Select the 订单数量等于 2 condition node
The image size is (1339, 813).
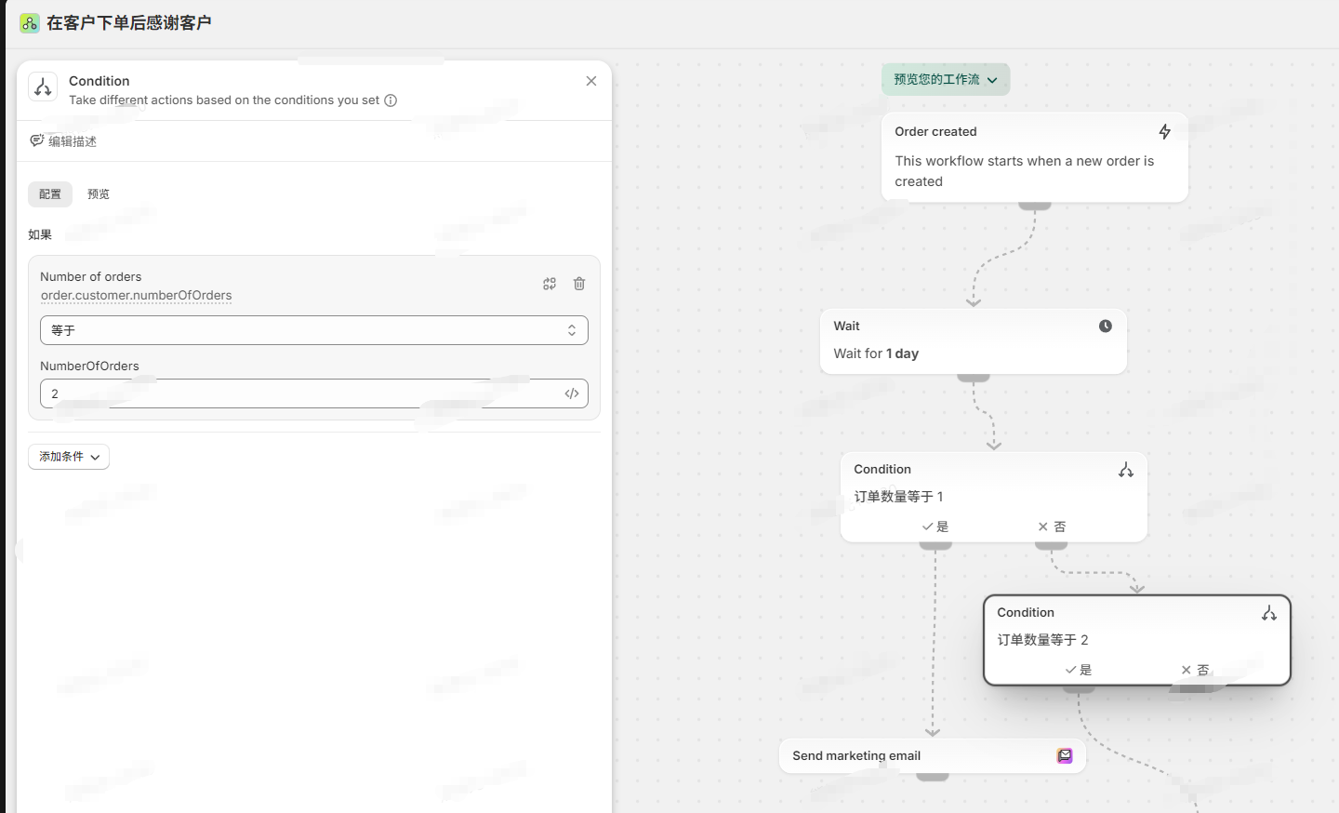point(1136,640)
